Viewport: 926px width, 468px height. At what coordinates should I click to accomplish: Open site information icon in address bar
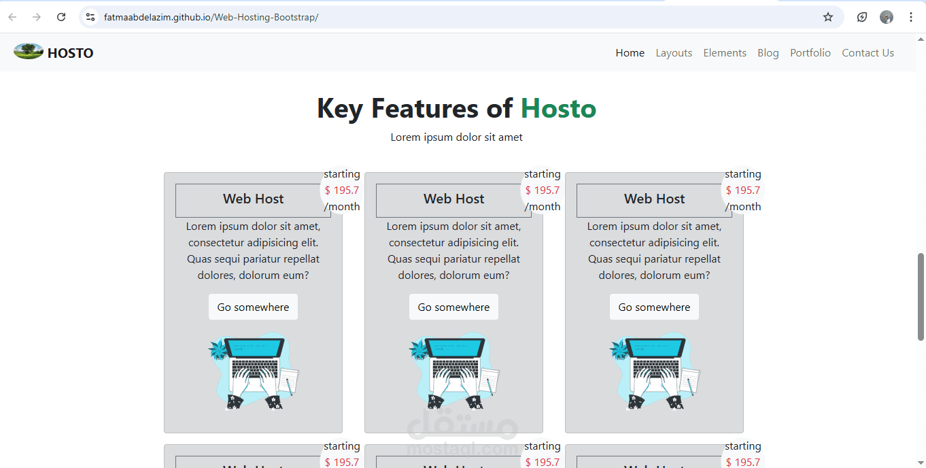pos(90,17)
